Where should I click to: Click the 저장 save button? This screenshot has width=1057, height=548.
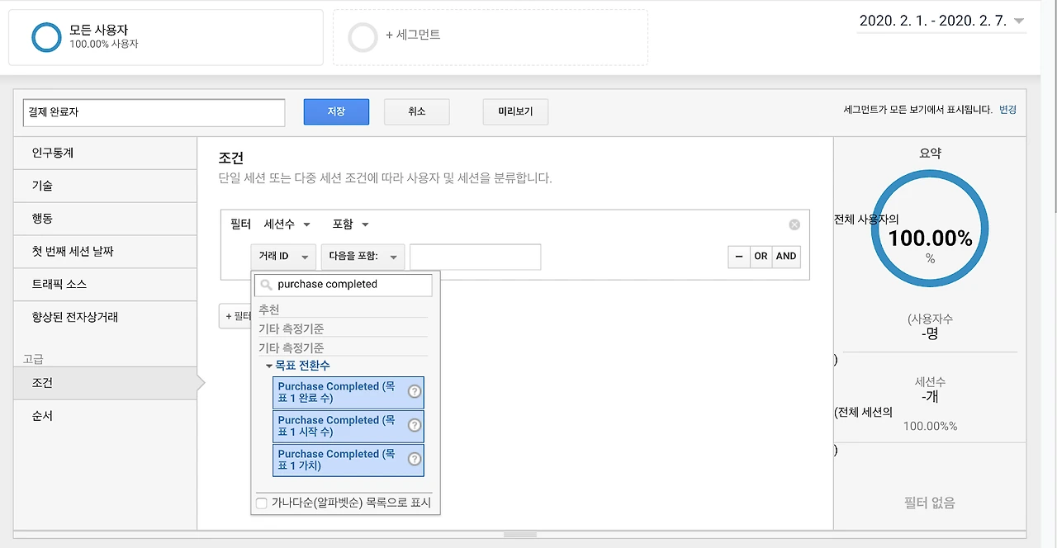click(336, 111)
